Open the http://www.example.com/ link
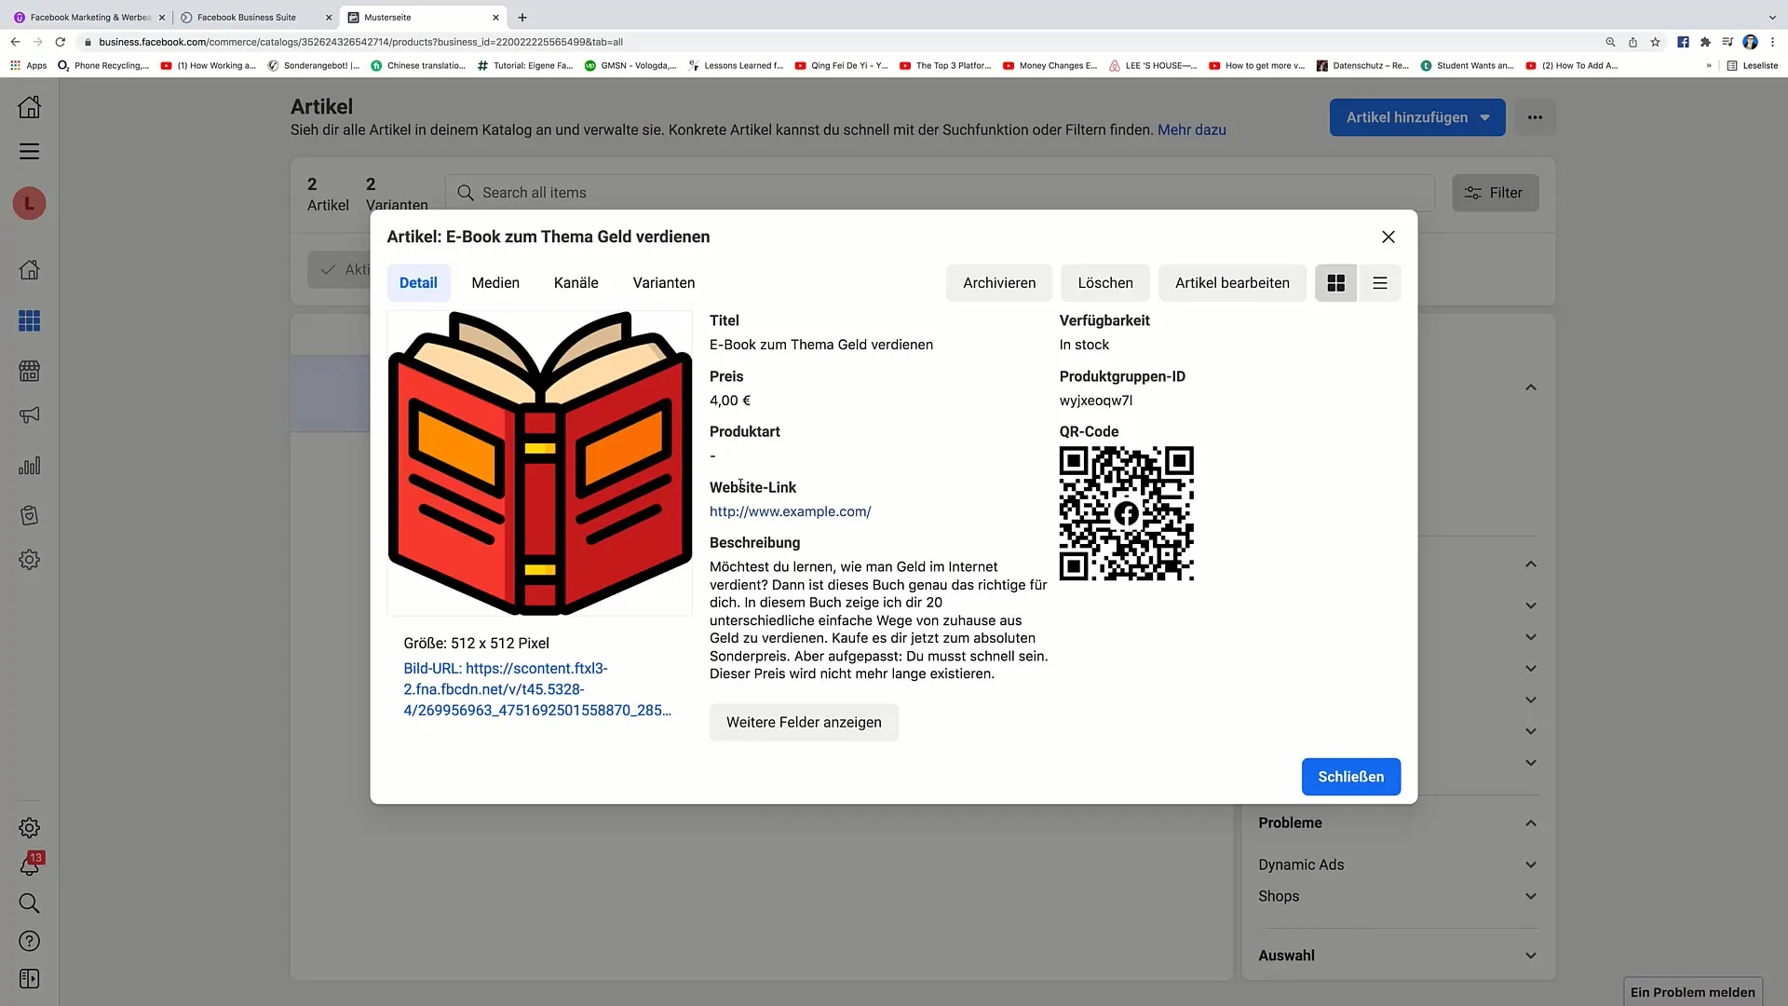The image size is (1788, 1006). coord(790,511)
